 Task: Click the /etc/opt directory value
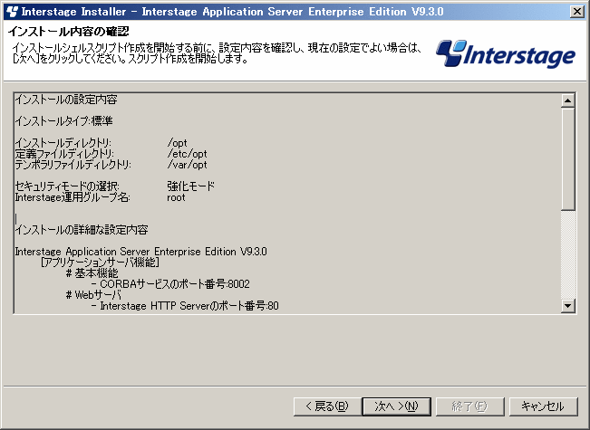point(187,154)
